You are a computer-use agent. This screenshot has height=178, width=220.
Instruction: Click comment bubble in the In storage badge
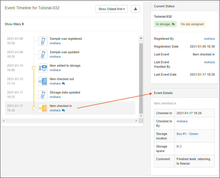[x=173, y=24]
